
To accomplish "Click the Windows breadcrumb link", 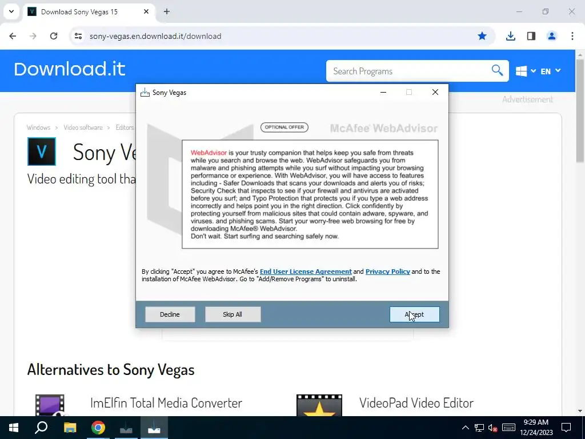I will [x=38, y=127].
